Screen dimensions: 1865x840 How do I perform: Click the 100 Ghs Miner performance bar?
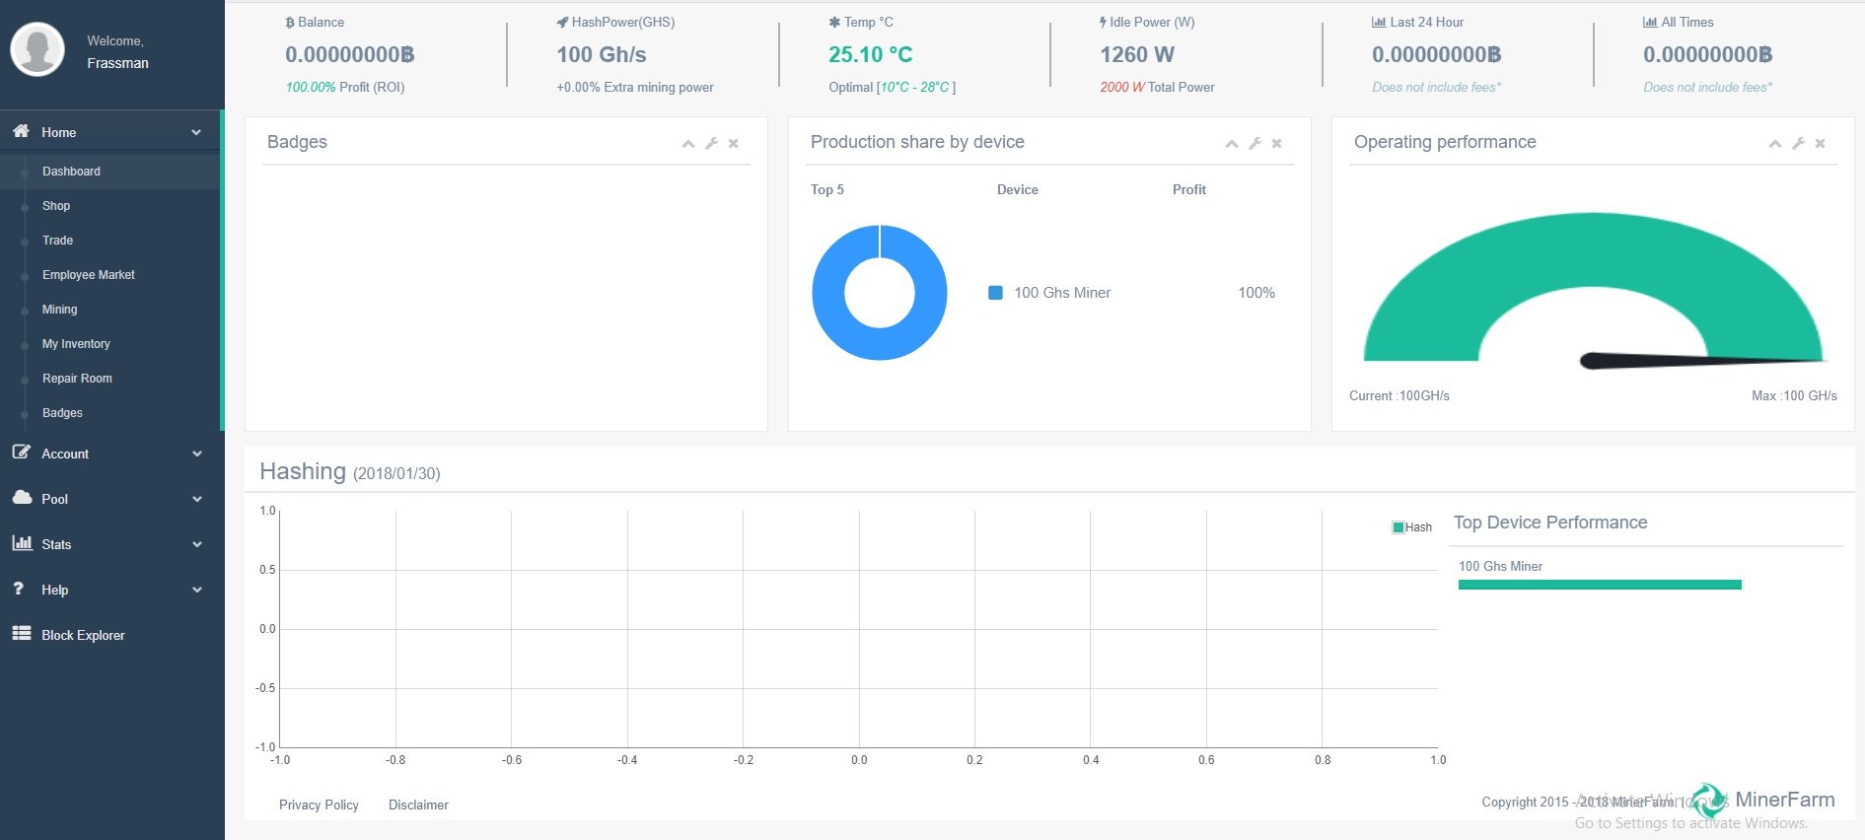[x=1600, y=585]
